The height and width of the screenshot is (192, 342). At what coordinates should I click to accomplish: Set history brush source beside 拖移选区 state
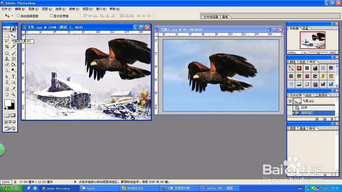(290, 113)
